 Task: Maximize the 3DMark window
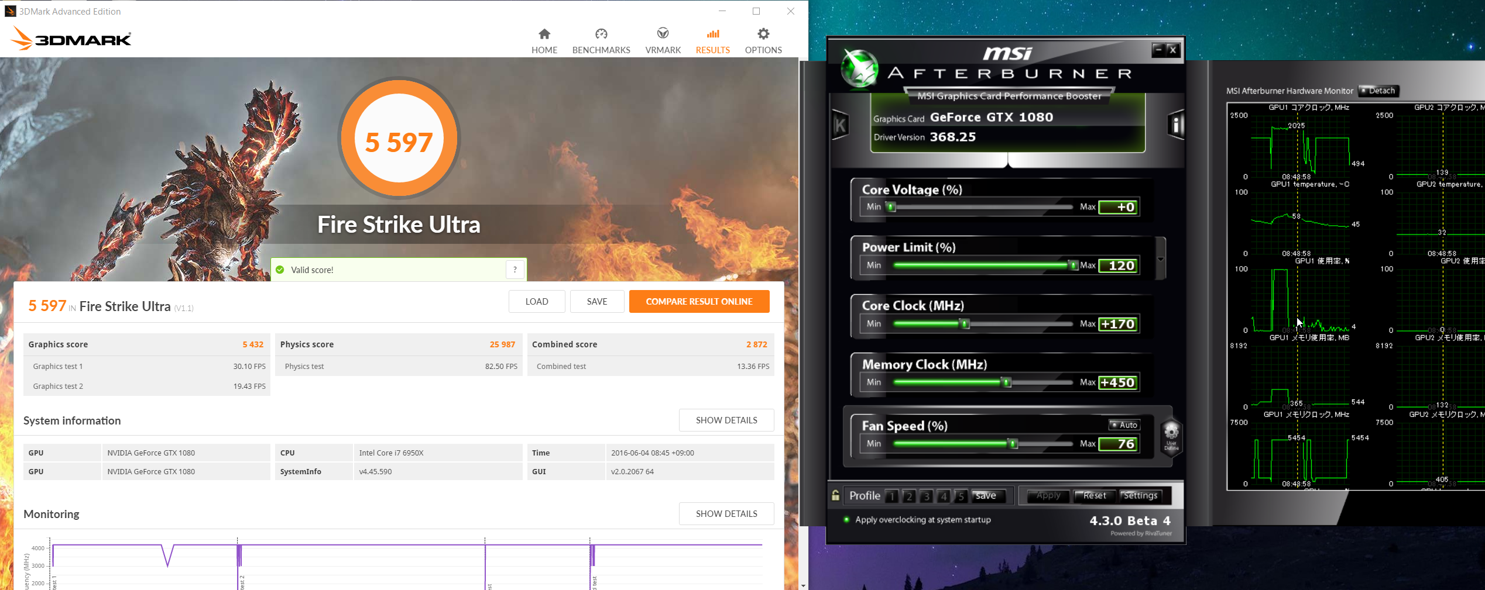click(x=756, y=11)
